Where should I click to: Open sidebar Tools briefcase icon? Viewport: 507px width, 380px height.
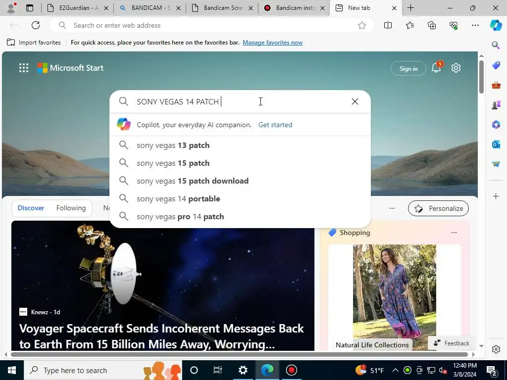tap(496, 85)
